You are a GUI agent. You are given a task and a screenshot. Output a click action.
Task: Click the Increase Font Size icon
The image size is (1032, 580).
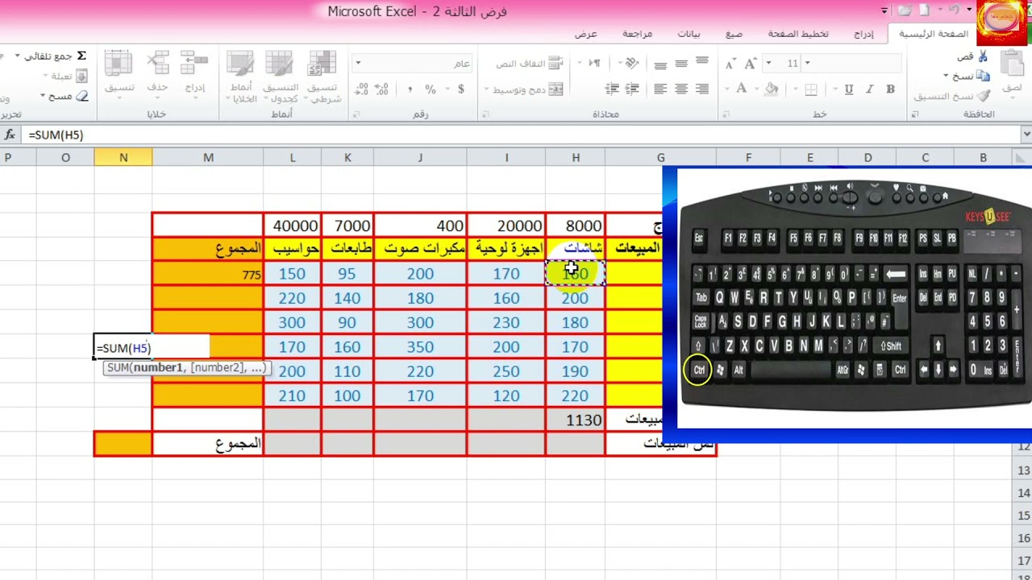751,63
